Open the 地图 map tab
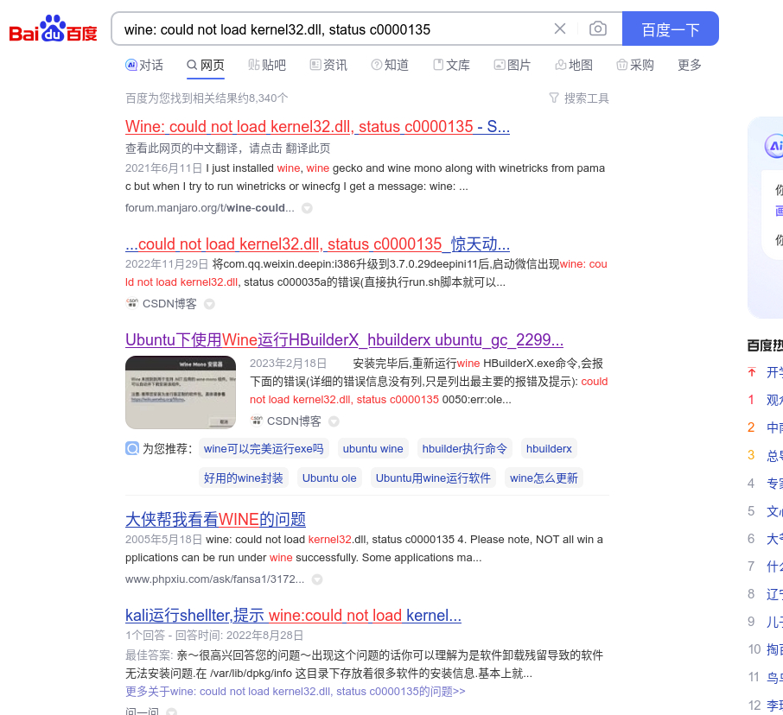Image resolution: width=783 pixels, height=715 pixels. [574, 65]
